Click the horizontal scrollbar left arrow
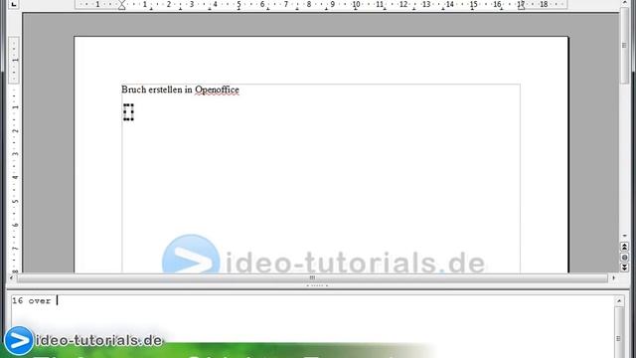This screenshot has height=358, width=636. pos(11,278)
